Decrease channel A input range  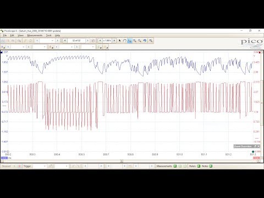coord(8,47)
